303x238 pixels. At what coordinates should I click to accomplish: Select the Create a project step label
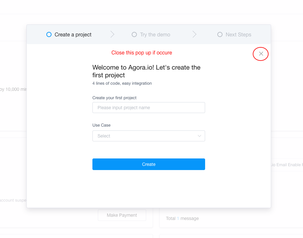[x=73, y=34]
